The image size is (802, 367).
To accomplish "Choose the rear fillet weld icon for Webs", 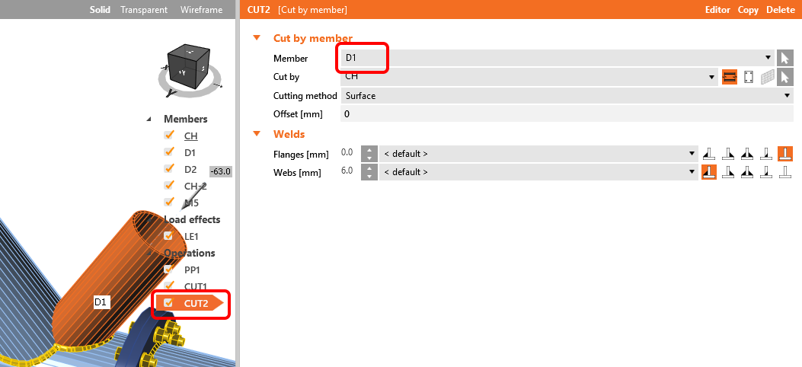I will click(728, 172).
